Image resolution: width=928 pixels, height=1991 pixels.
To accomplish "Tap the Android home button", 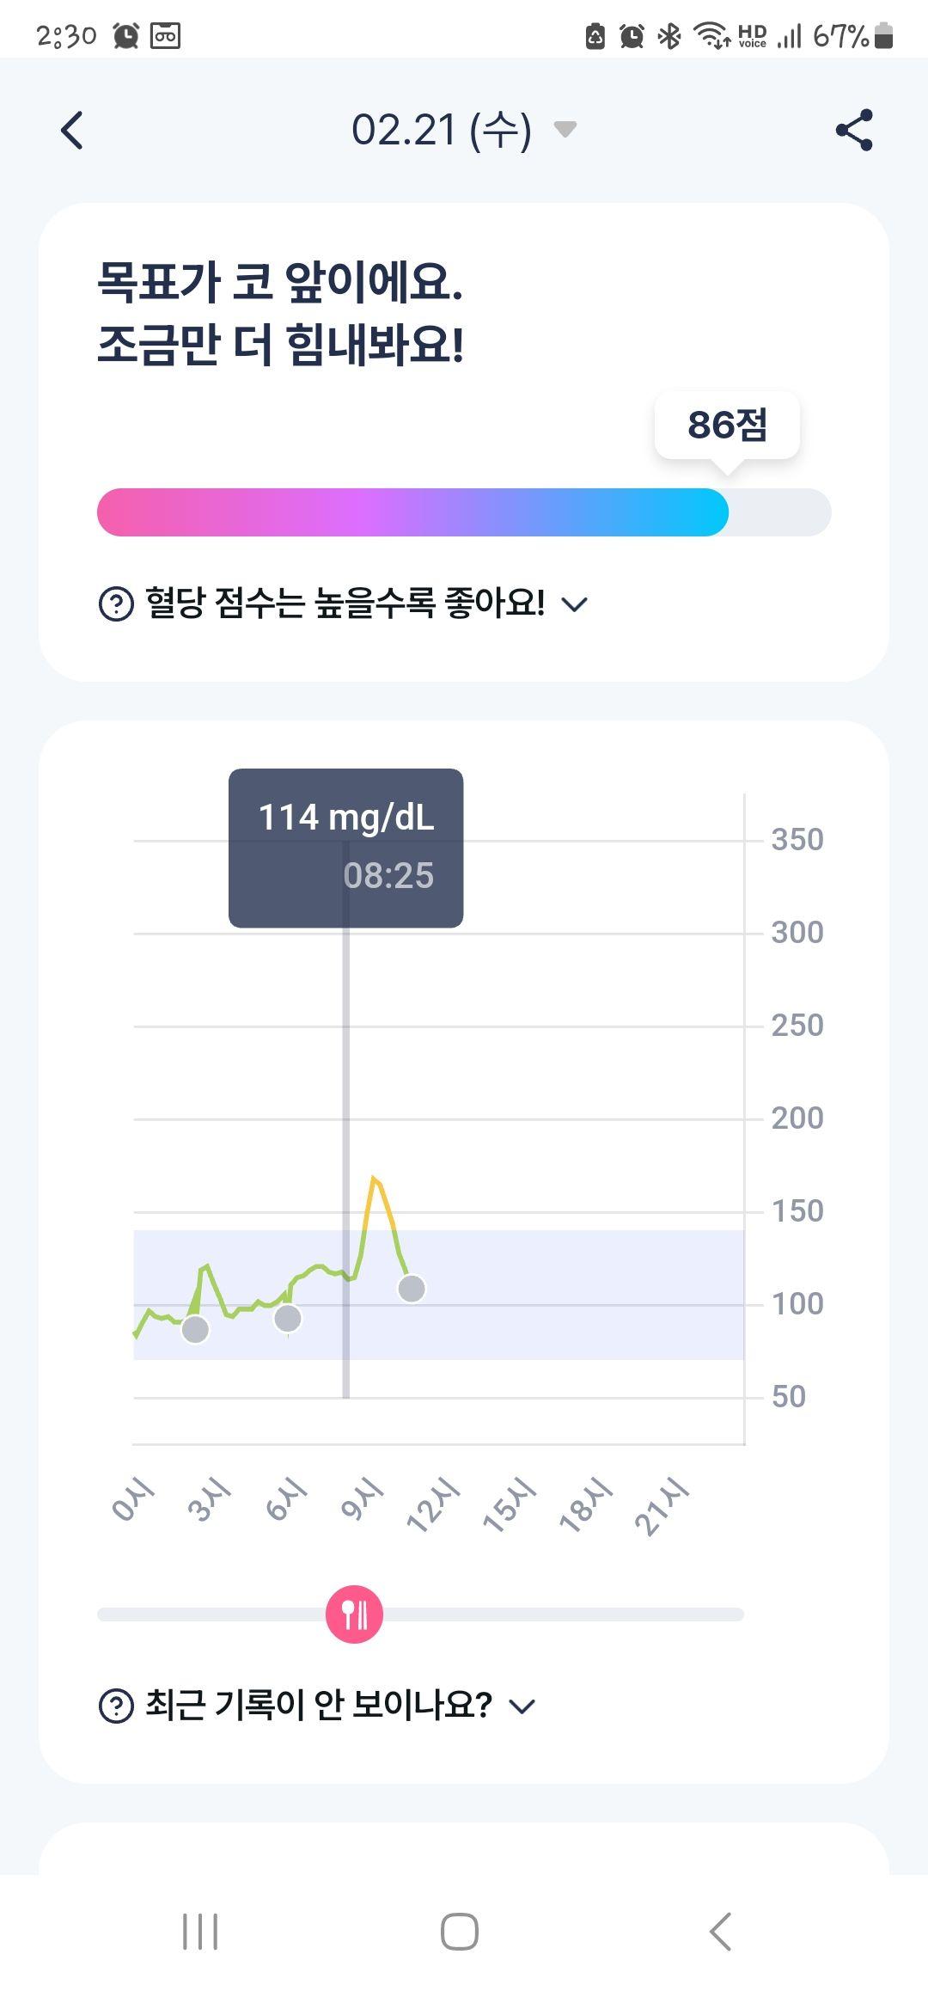I will (460, 1932).
